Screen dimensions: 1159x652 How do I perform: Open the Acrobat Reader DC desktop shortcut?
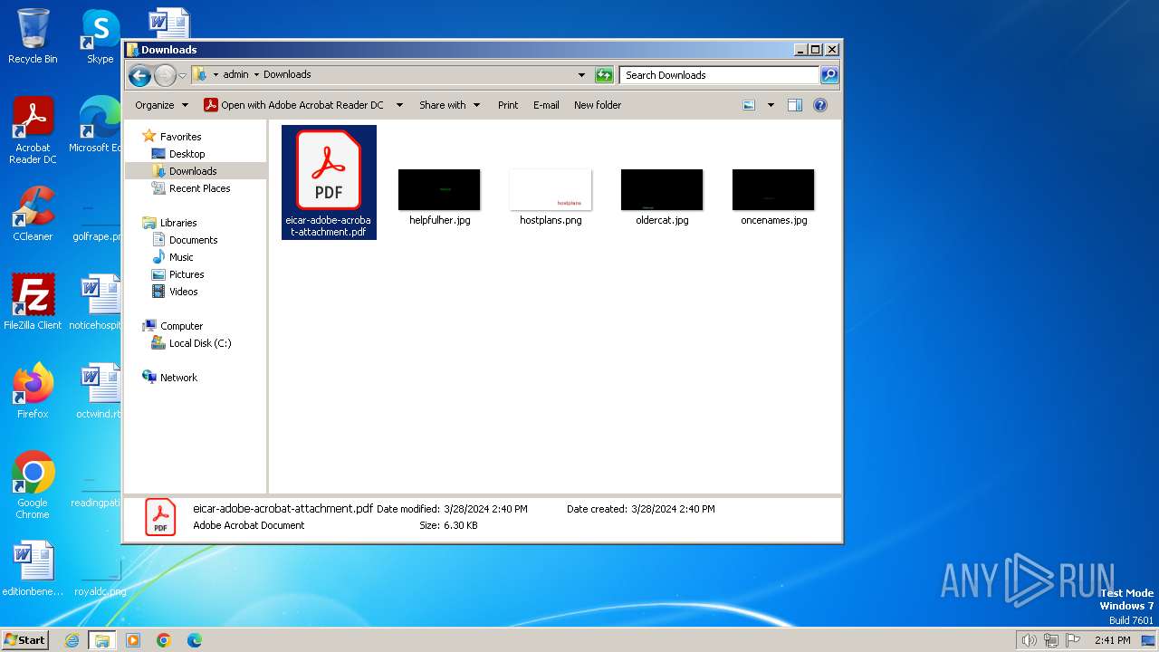coord(33,131)
